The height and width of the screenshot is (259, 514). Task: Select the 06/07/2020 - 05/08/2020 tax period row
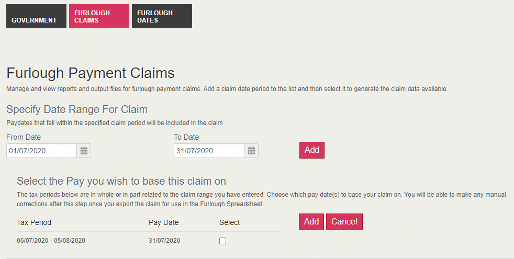tap(51, 241)
